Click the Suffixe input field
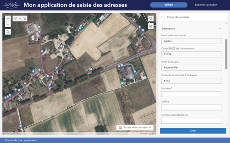This screenshot has width=230, height=143. click(x=192, y=108)
